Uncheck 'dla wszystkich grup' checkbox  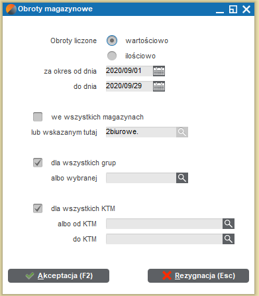[x=38, y=163]
